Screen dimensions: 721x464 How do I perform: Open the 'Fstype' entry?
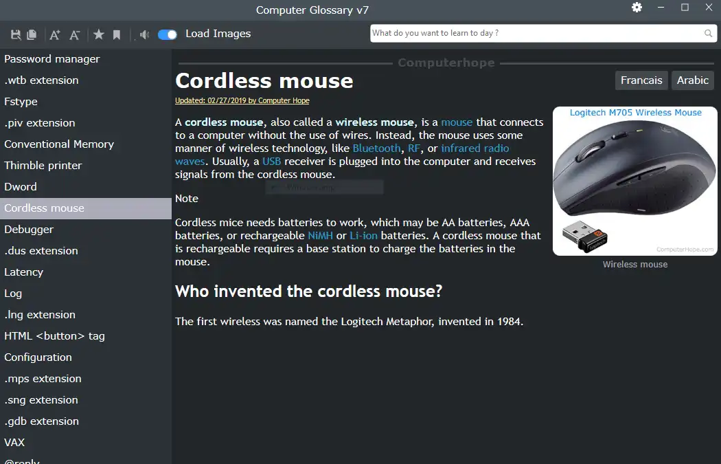coord(86,101)
